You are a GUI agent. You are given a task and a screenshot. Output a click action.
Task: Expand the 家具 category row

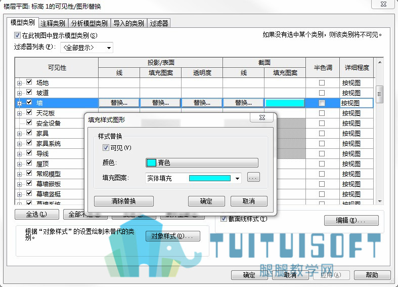point(19,134)
